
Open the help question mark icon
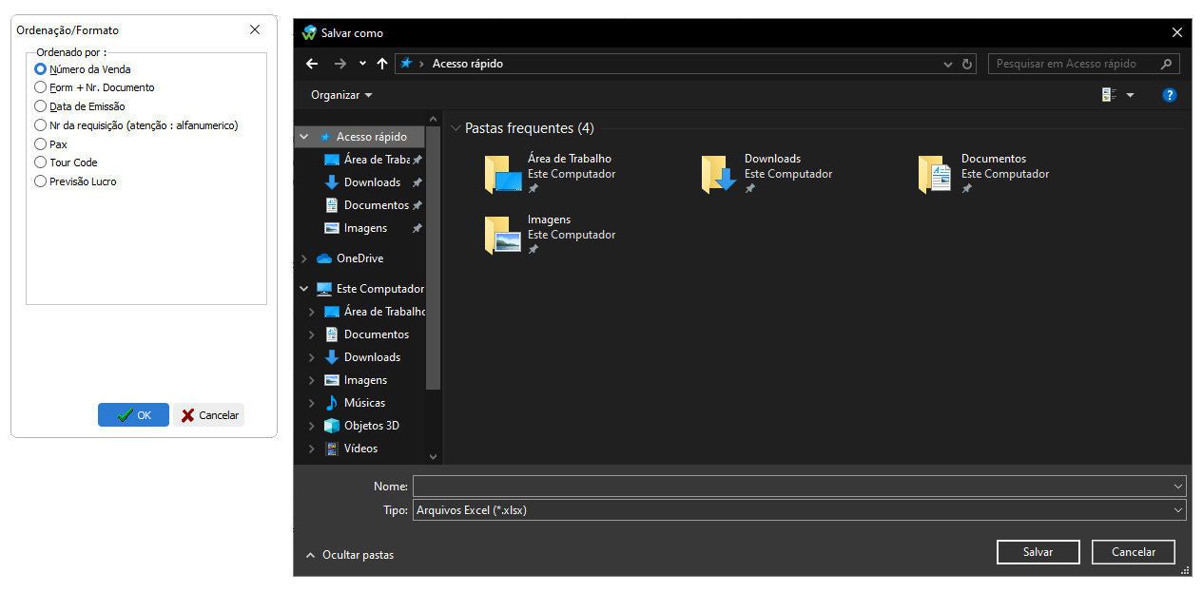point(1170,95)
